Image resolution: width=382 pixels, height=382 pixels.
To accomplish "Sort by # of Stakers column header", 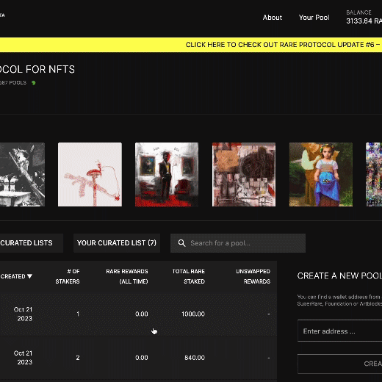I will coord(68,276).
